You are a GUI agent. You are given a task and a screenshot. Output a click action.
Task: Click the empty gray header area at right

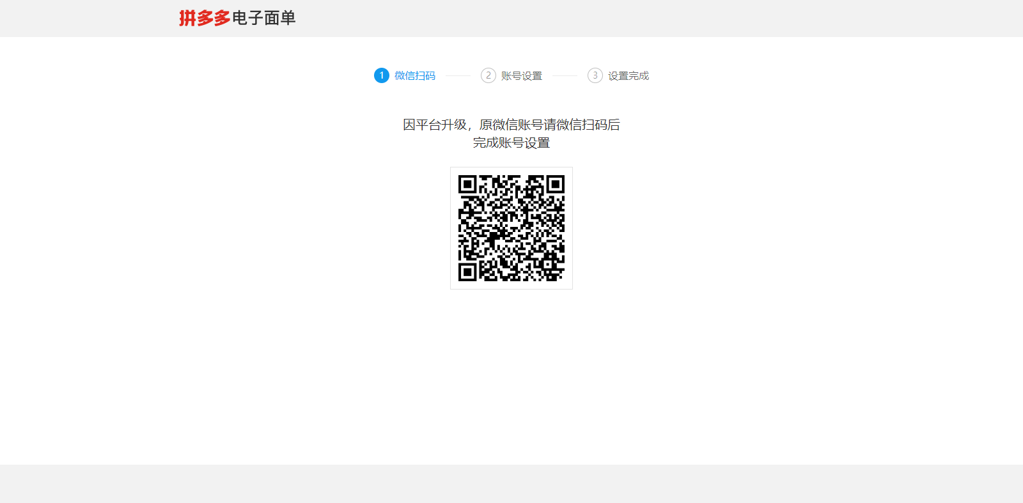[767, 18]
